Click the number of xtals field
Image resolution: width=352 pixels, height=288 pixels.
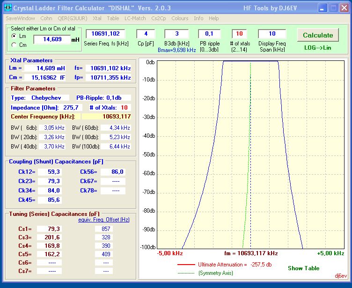point(239,34)
